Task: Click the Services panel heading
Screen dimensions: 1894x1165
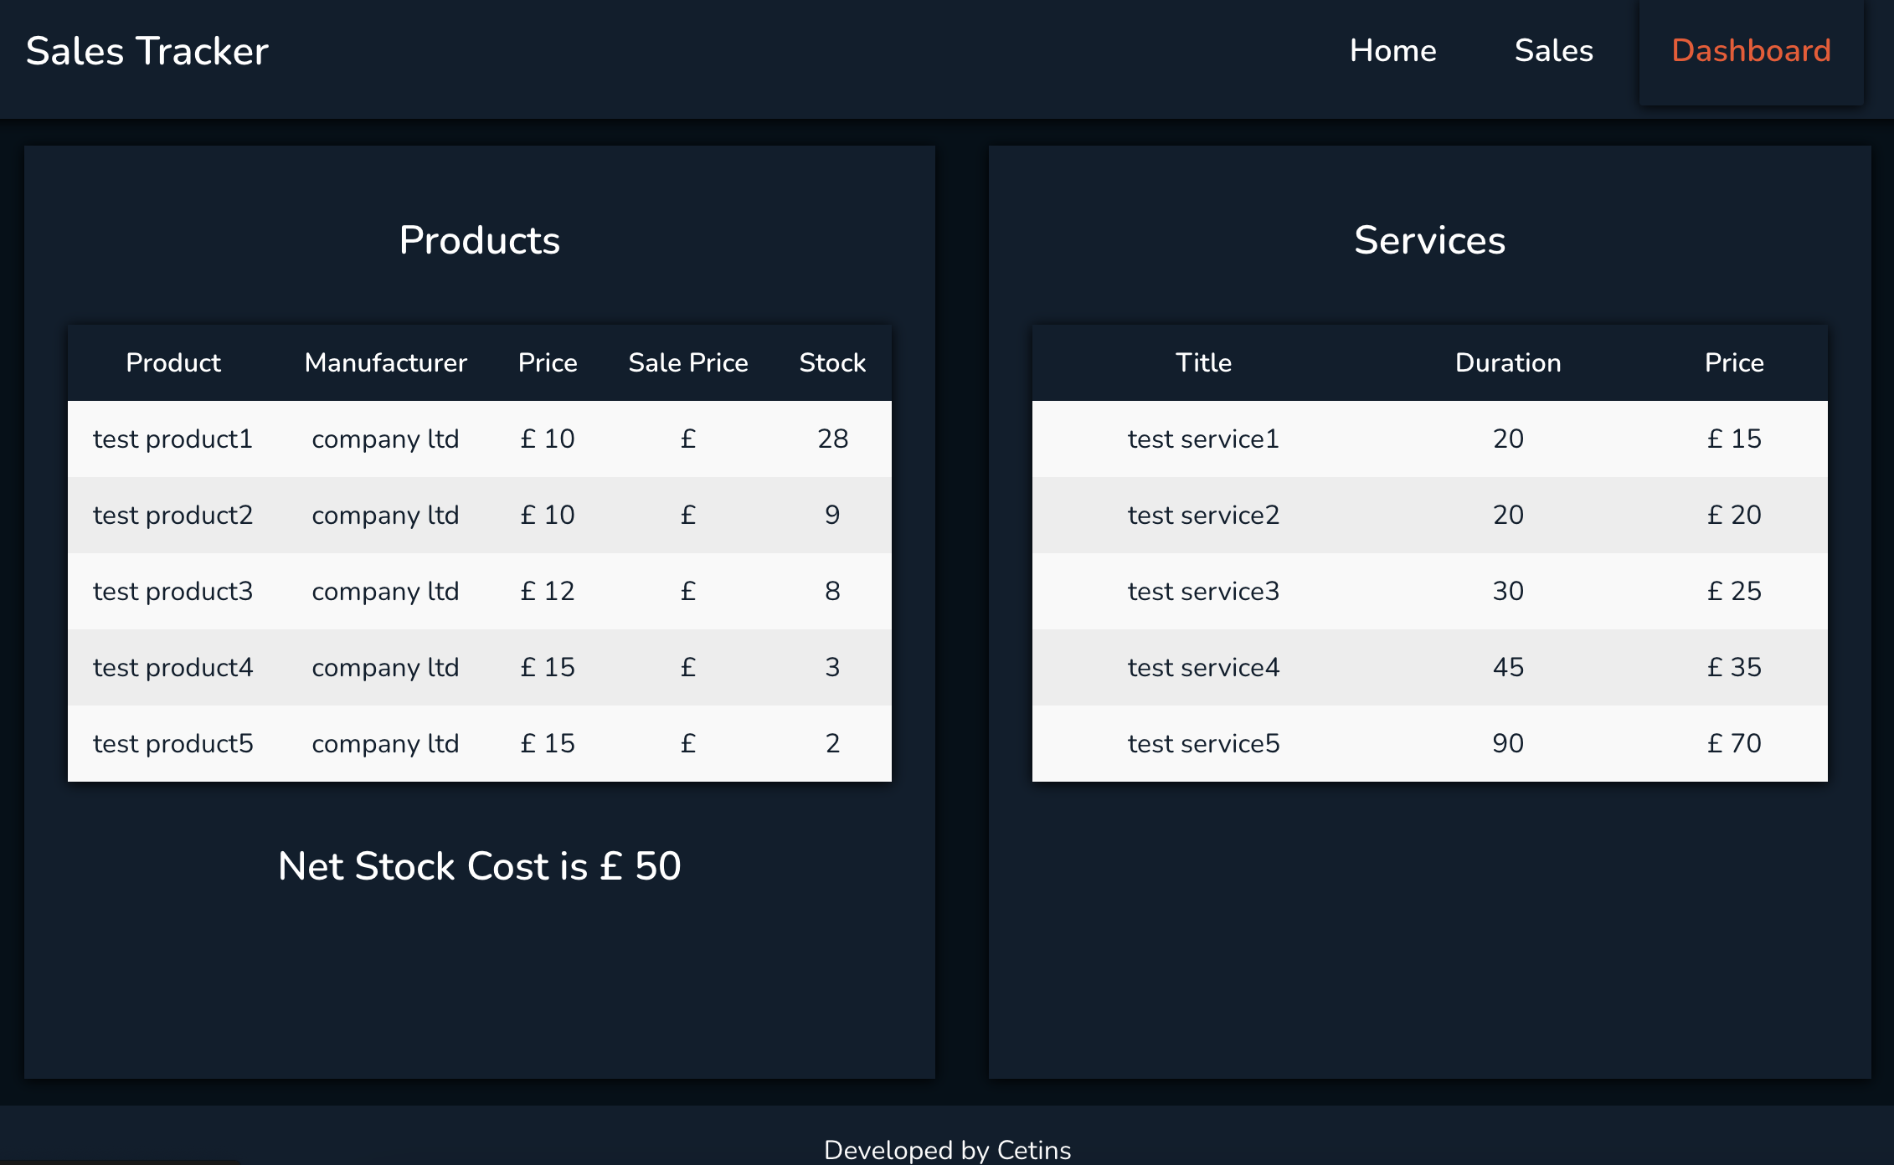Action: click(x=1429, y=240)
